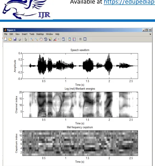Activate the Edit Plot arrow tool
The height and width of the screenshot is (166, 155).
26,39
